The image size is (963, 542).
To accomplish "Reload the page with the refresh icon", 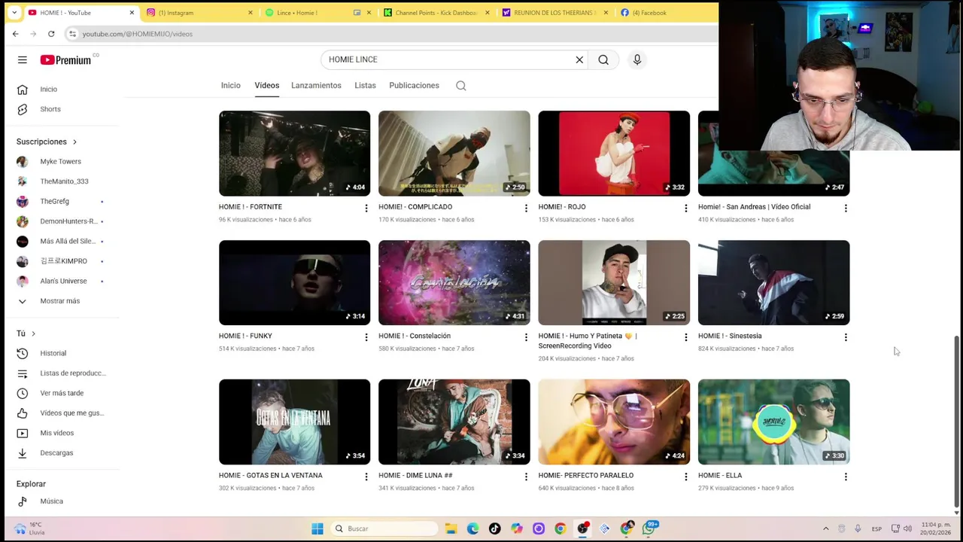I will click(x=51, y=34).
